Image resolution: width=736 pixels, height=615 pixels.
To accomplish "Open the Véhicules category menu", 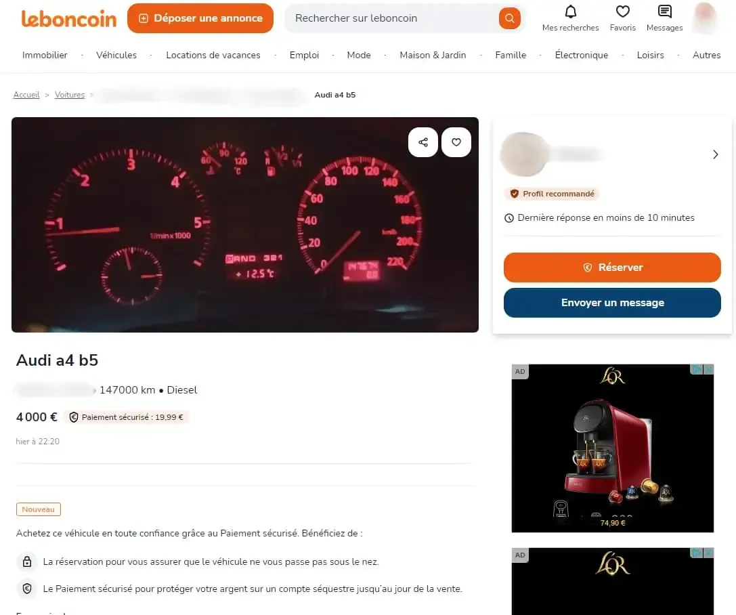I will (116, 55).
